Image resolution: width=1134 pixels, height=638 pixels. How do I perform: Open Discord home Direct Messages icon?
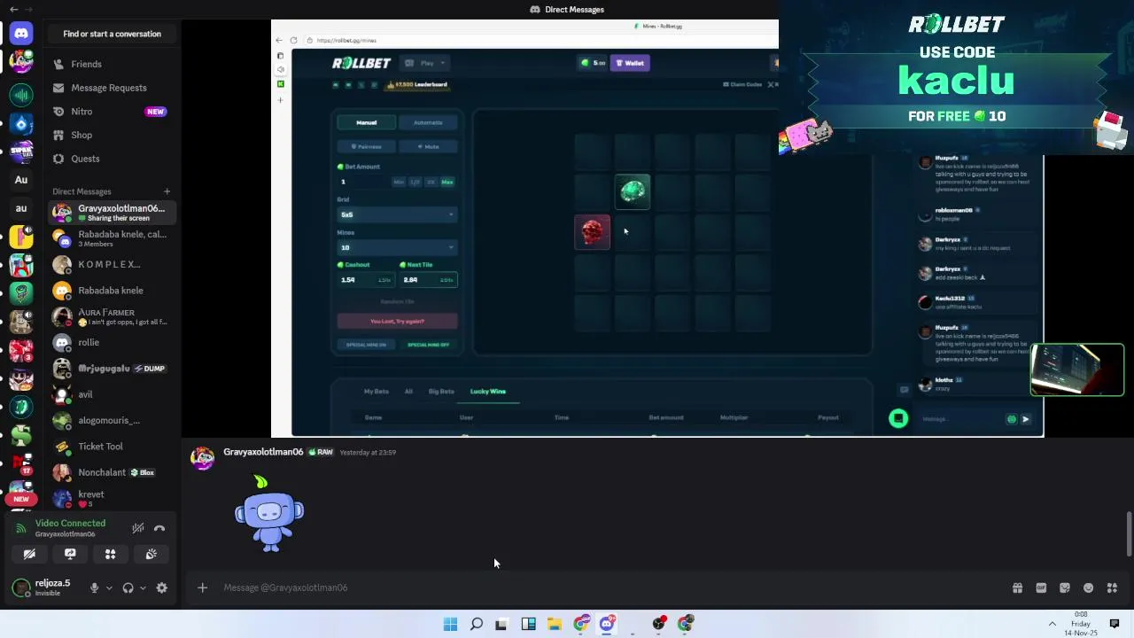click(21, 34)
